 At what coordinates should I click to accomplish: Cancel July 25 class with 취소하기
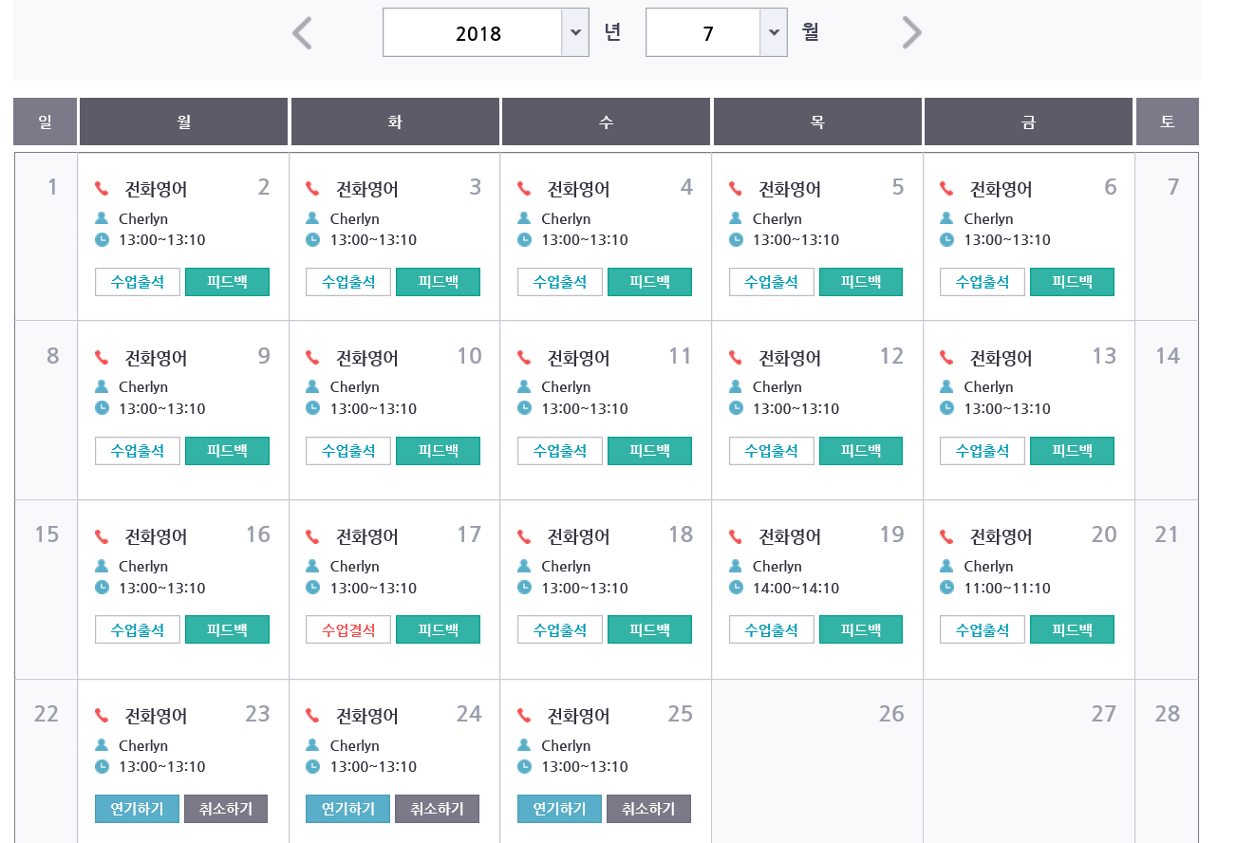coord(648,809)
